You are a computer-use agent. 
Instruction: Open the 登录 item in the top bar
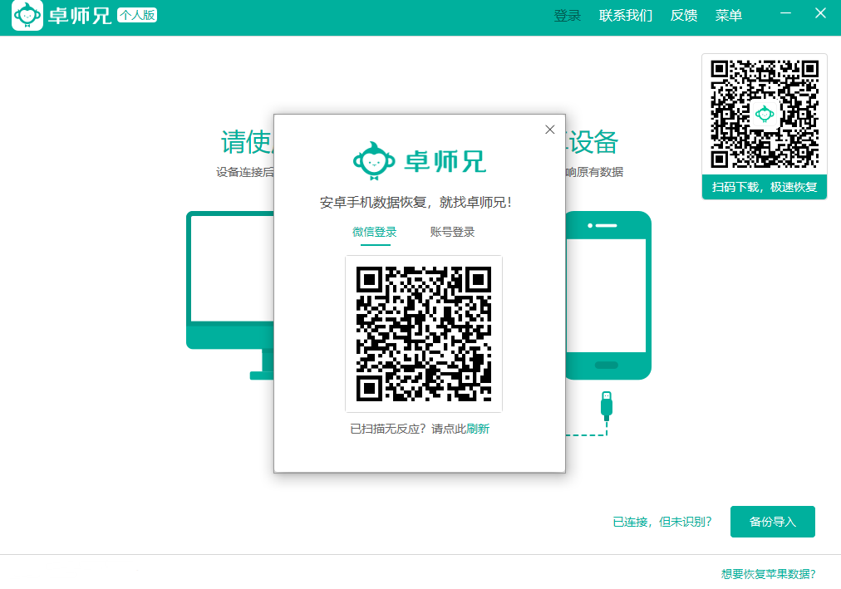click(568, 16)
